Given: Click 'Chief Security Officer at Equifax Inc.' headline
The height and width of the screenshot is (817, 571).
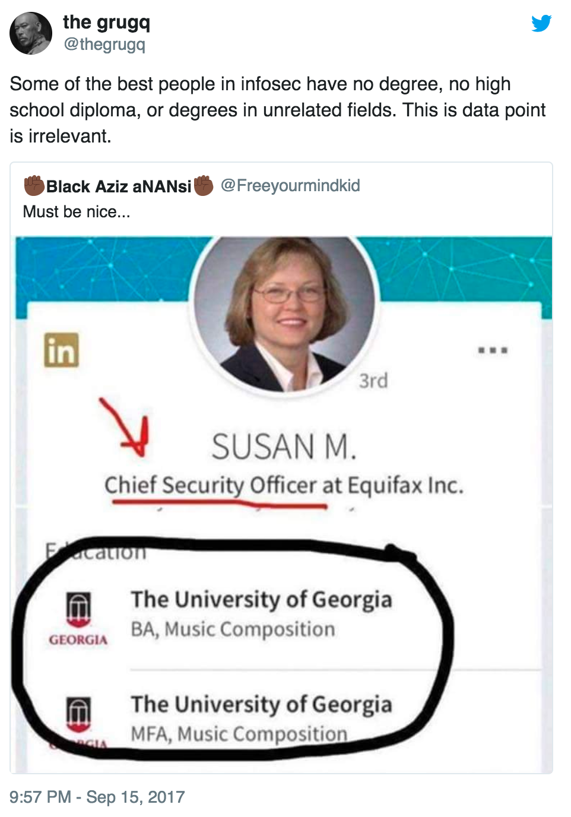Looking at the screenshot, I should tap(284, 485).
